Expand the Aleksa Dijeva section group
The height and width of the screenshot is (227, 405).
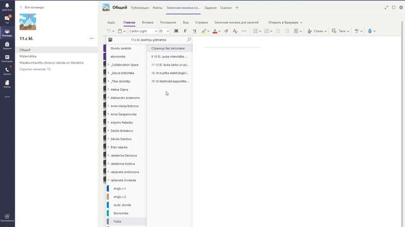tap(108, 90)
